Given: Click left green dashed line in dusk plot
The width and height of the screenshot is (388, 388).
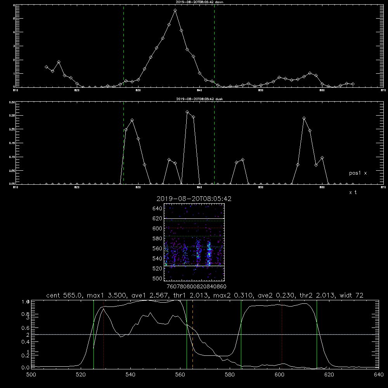Looking at the screenshot, I should click(x=123, y=143).
